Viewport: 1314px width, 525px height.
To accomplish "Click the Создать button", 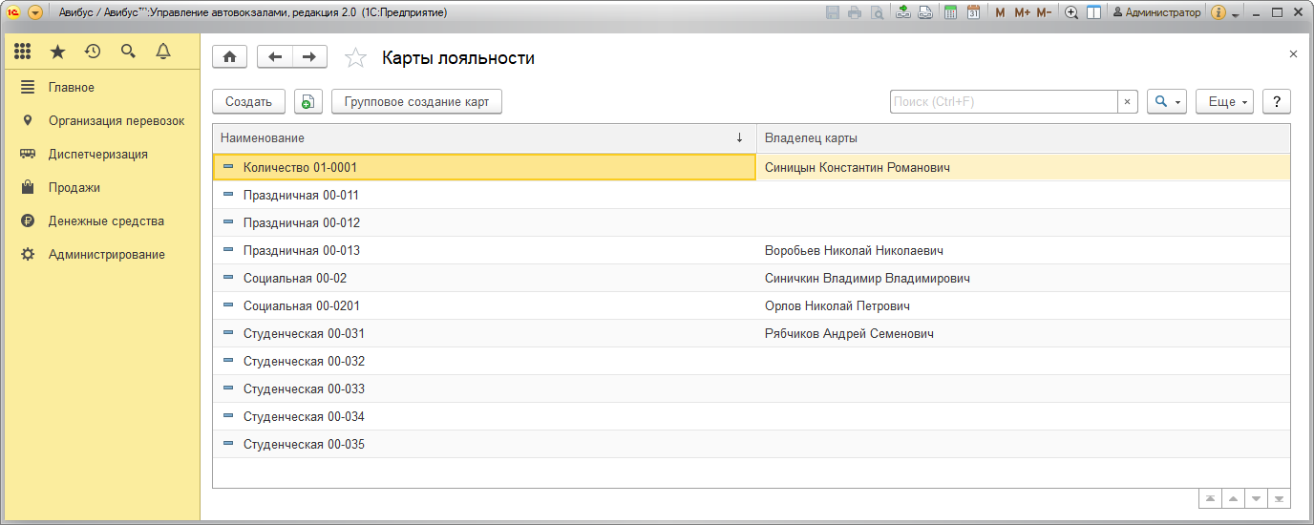I will point(248,102).
